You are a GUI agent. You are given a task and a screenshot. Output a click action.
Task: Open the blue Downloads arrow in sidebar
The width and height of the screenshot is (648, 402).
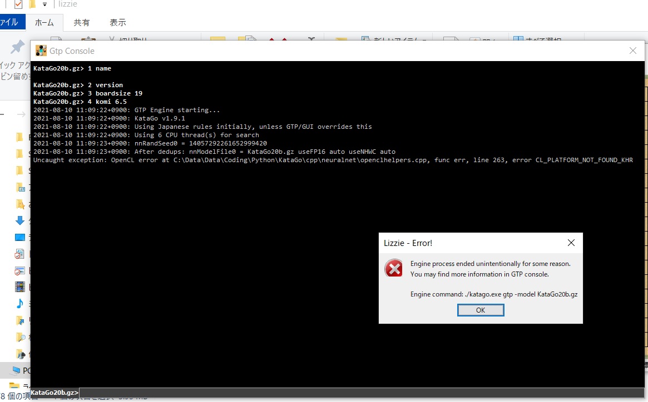point(20,220)
